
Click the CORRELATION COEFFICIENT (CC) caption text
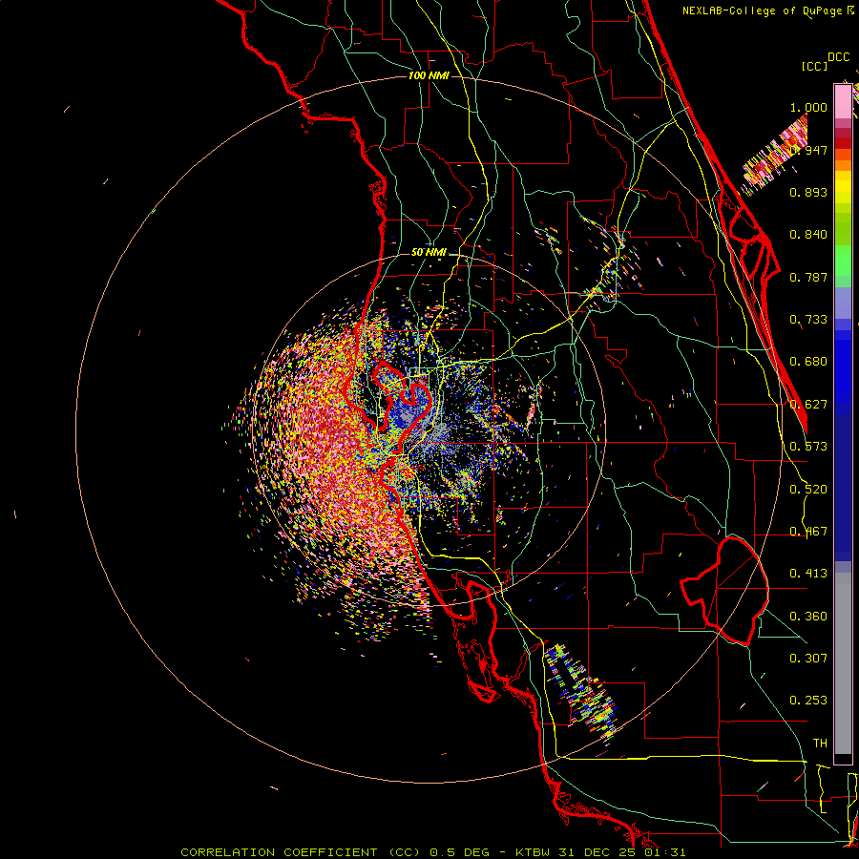[x=301, y=852]
